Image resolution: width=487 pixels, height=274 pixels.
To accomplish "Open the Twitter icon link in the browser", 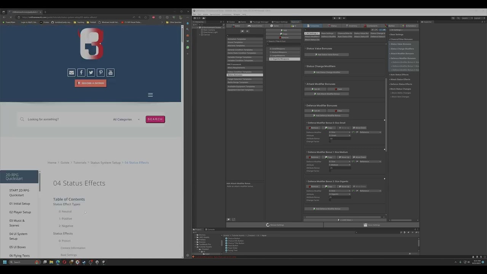I will (91, 72).
